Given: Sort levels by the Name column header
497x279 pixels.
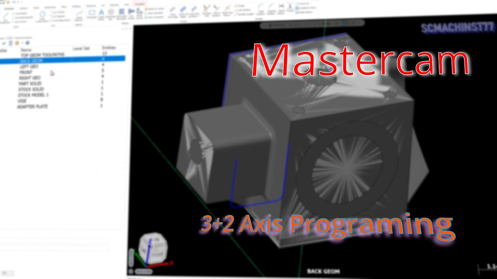Looking at the screenshot, I should [26, 50].
